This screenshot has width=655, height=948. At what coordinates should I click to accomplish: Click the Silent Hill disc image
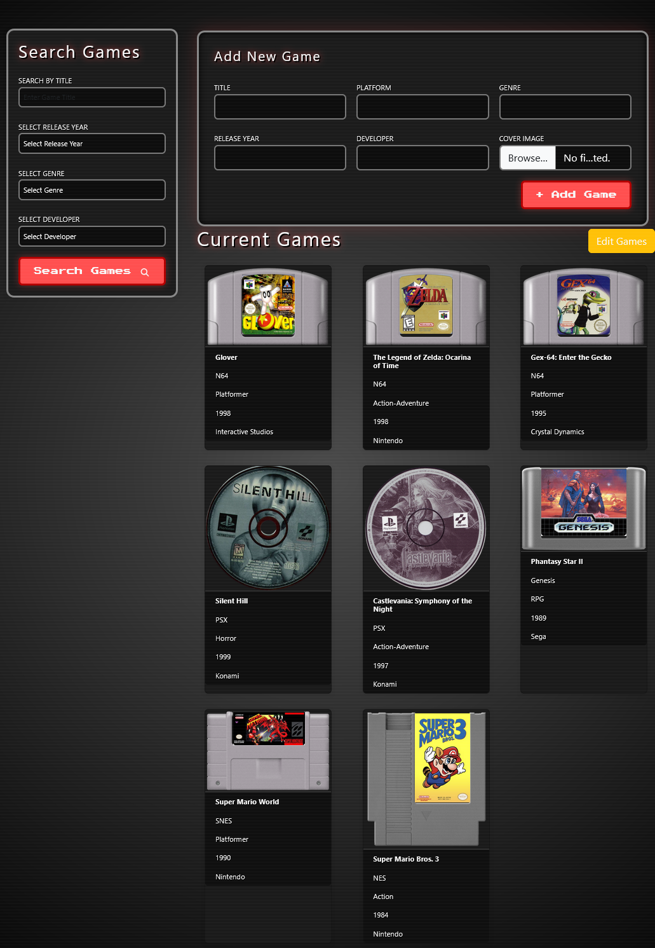click(268, 528)
